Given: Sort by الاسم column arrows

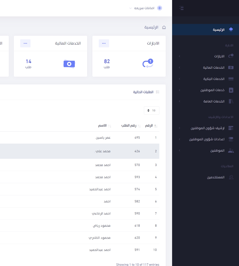Looking at the screenshot, I should click(110, 126).
